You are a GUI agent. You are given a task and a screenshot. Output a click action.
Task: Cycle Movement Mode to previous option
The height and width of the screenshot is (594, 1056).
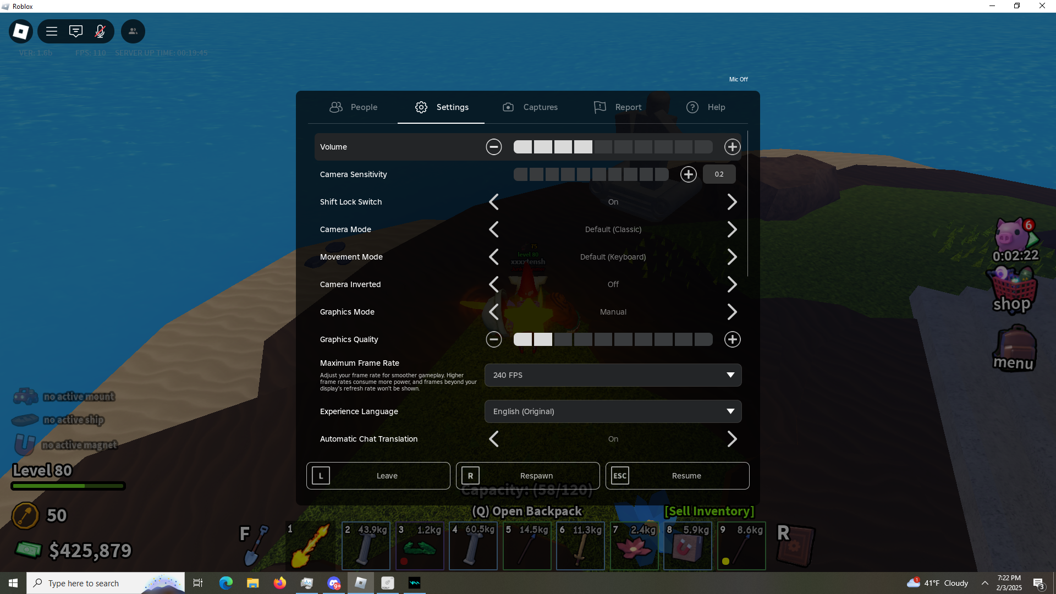click(494, 257)
